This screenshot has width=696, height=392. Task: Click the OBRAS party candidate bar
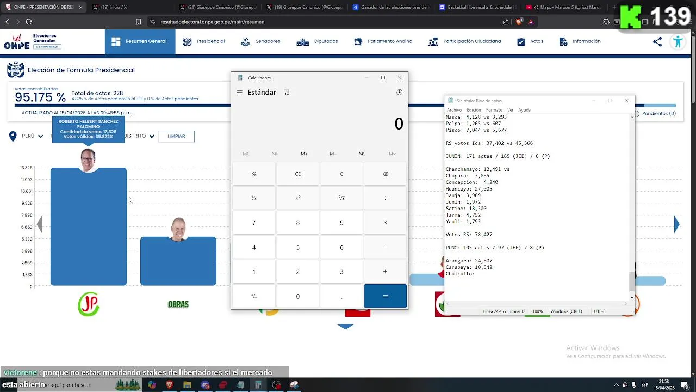pyautogui.click(x=178, y=261)
